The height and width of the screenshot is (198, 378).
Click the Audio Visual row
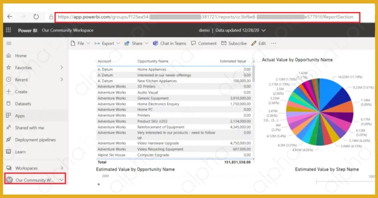[174, 92]
